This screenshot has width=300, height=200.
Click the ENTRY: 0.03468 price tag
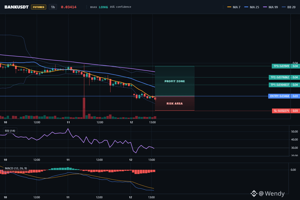[x=279, y=96]
